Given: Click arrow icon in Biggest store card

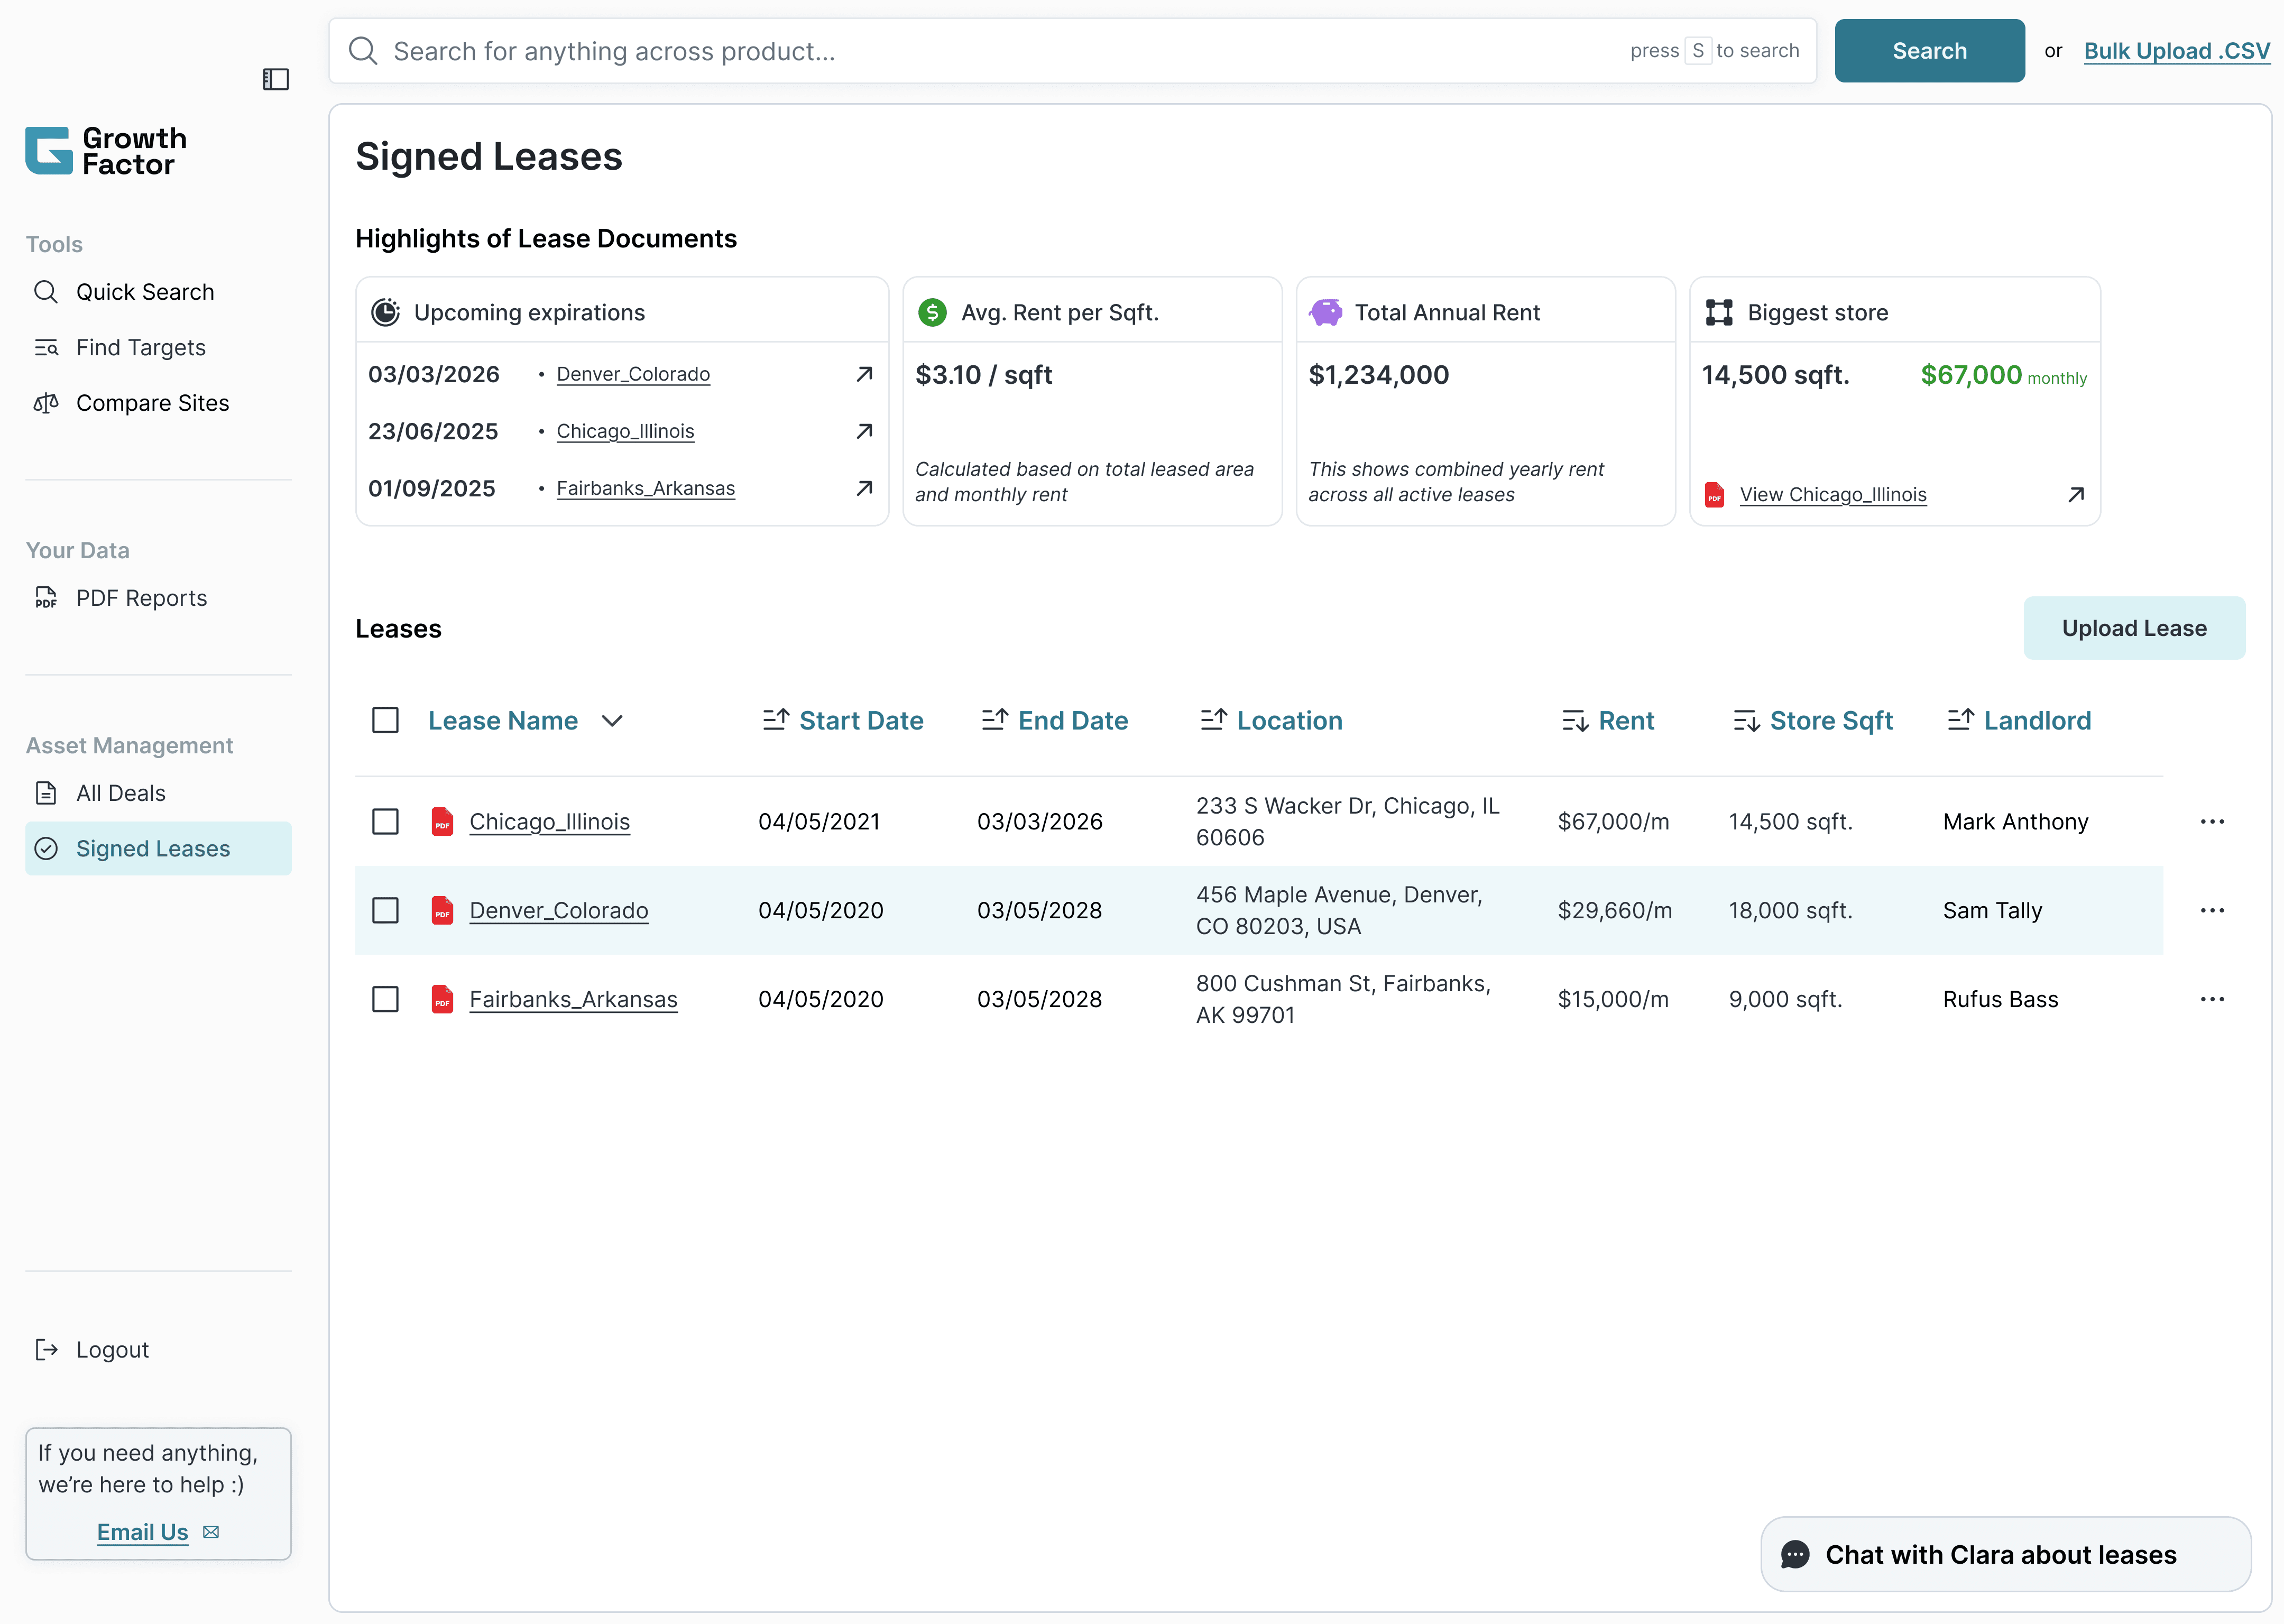Looking at the screenshot, I should click(x=2076, y=494).
